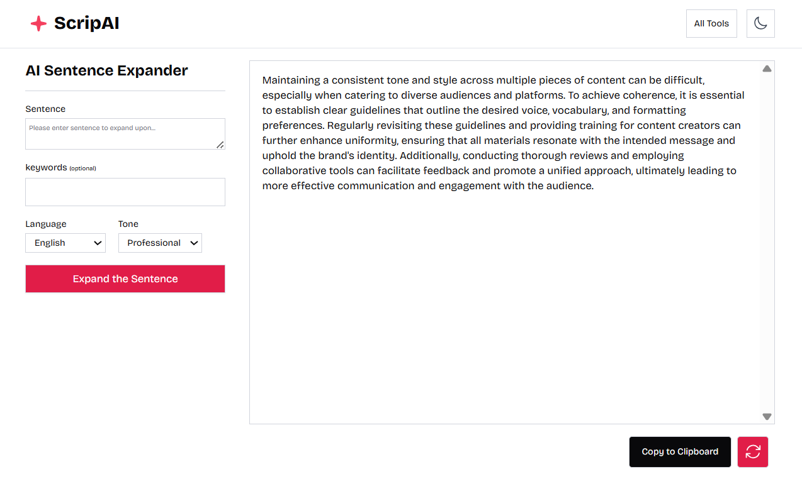
Task: Open the Tone dropdown showing Professional
Action: pyautogui.click(x=160, y=243)
